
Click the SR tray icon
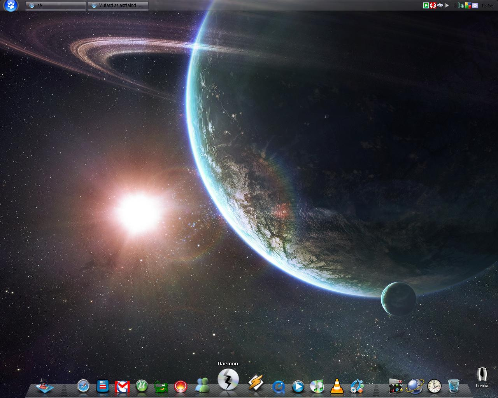pos(440,5)
